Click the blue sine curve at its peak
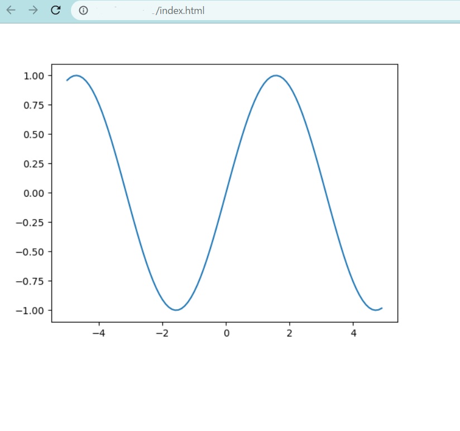 [x=275, y=75]
